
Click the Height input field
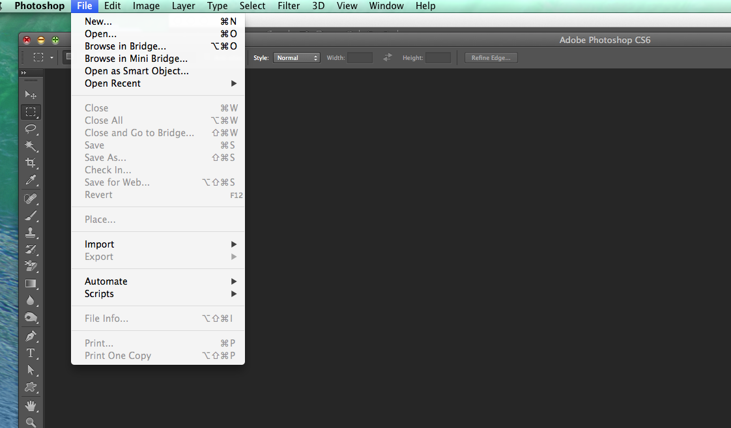(x=438, y=58)
